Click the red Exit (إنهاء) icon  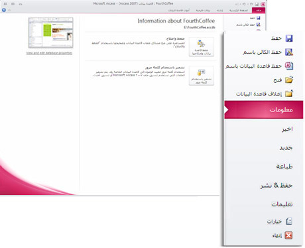tap(288, 235)
